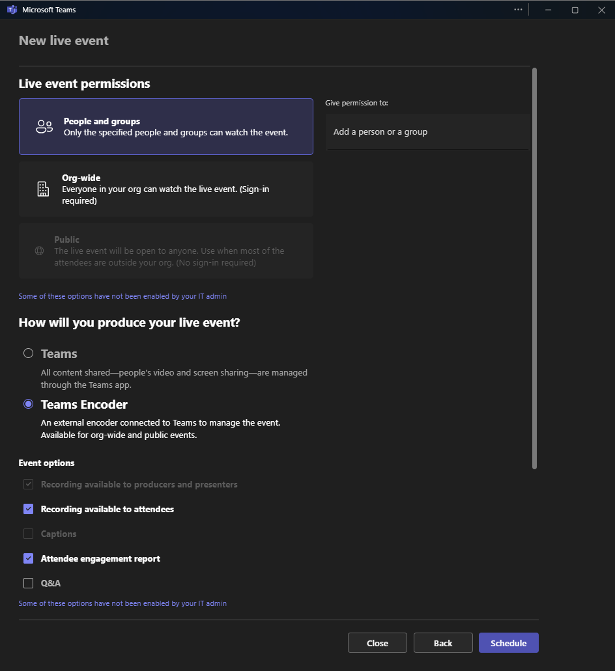The width and height of the screenshot is (615, 671).
Task: Open IT admin notice link under Event options
Action: pos(122,603)
